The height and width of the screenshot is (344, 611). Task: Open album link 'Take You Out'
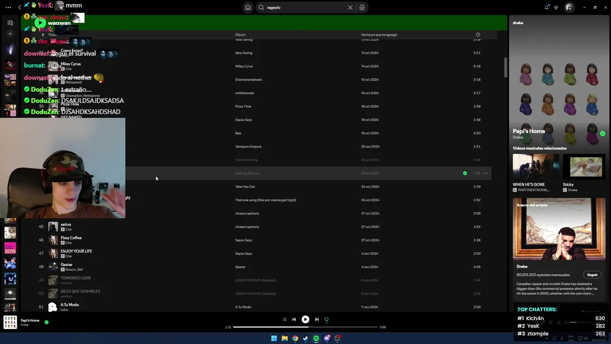coord(245,187)
